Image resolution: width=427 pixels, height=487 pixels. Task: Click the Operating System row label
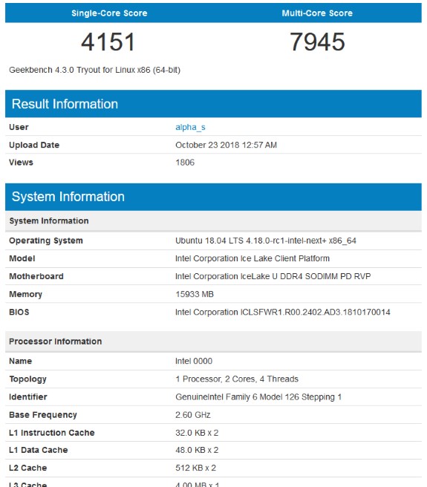point(46,241)
